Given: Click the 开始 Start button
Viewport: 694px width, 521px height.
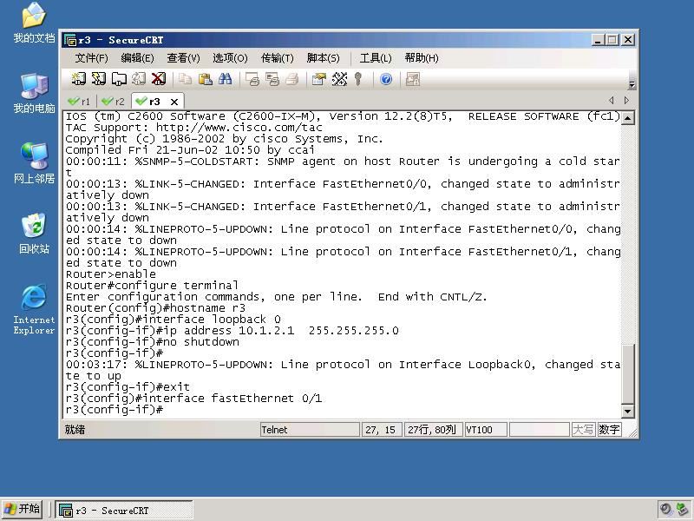Looking at the screenshot, I should click(x=23, y=510).
